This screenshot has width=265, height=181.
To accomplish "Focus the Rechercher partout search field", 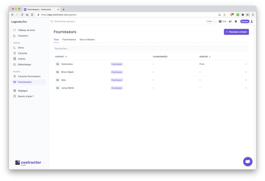I will coord(65,21).
